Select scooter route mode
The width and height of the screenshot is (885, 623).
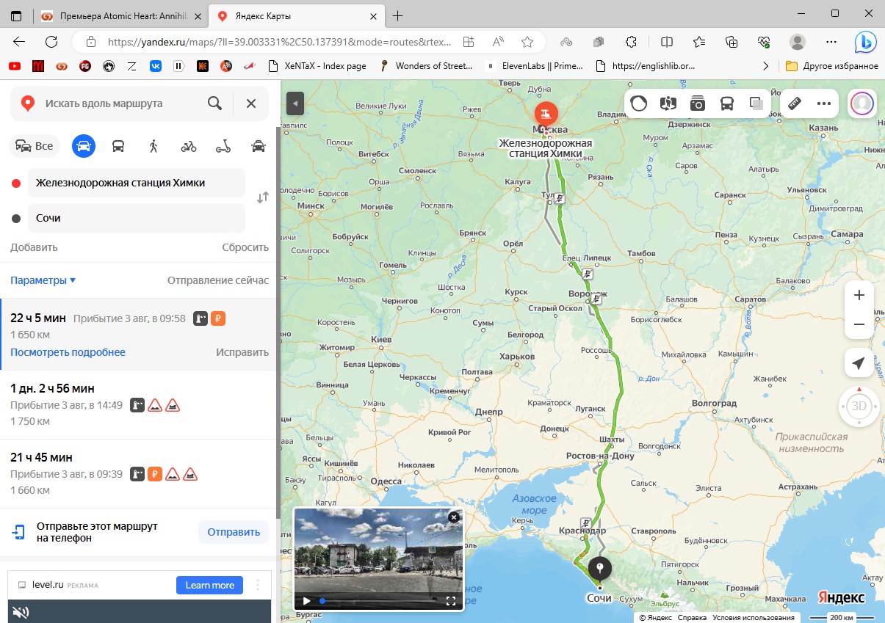(223, 146)
